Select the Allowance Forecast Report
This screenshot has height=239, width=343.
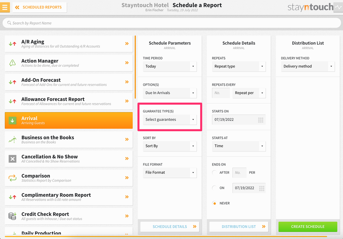click(x=69, y=101)
